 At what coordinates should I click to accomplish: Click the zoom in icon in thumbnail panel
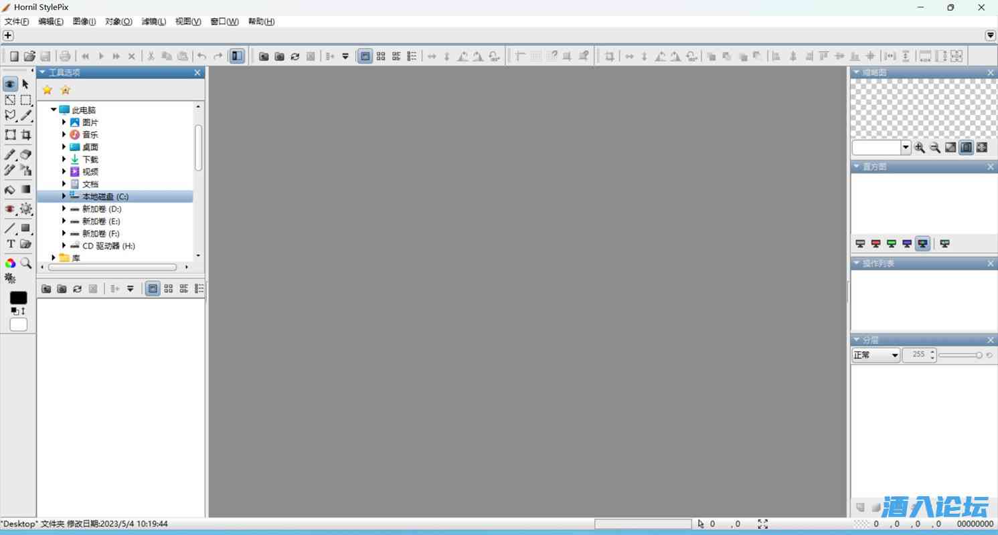coord(920,148)
